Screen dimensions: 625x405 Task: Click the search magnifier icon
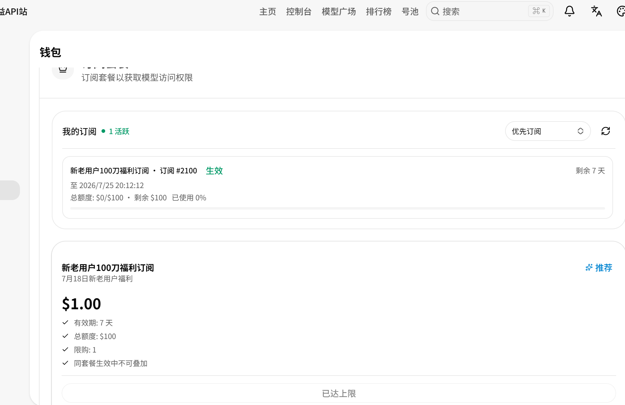(435, 11)
